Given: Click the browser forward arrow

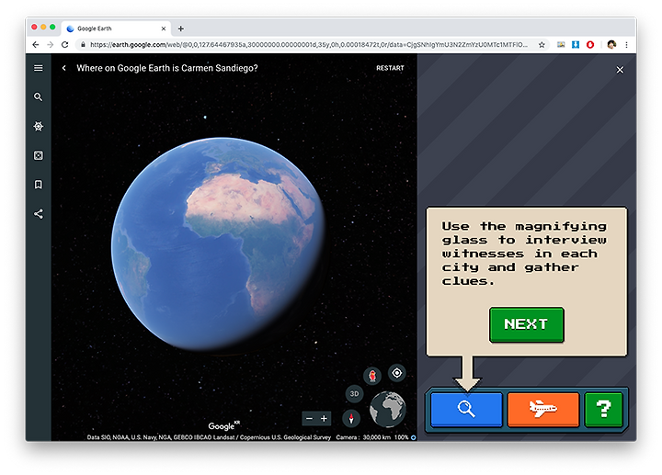Looking at the screenshot, I should 51,45.
